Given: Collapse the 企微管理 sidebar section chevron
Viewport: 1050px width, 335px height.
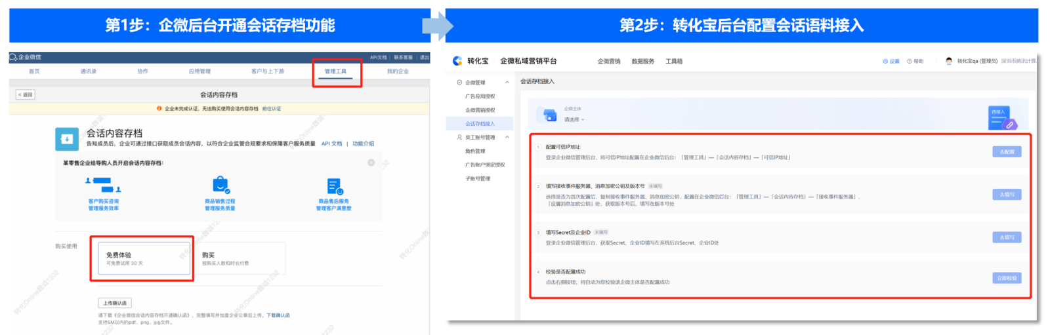Looking at the screenshot, I should [507, 83].
